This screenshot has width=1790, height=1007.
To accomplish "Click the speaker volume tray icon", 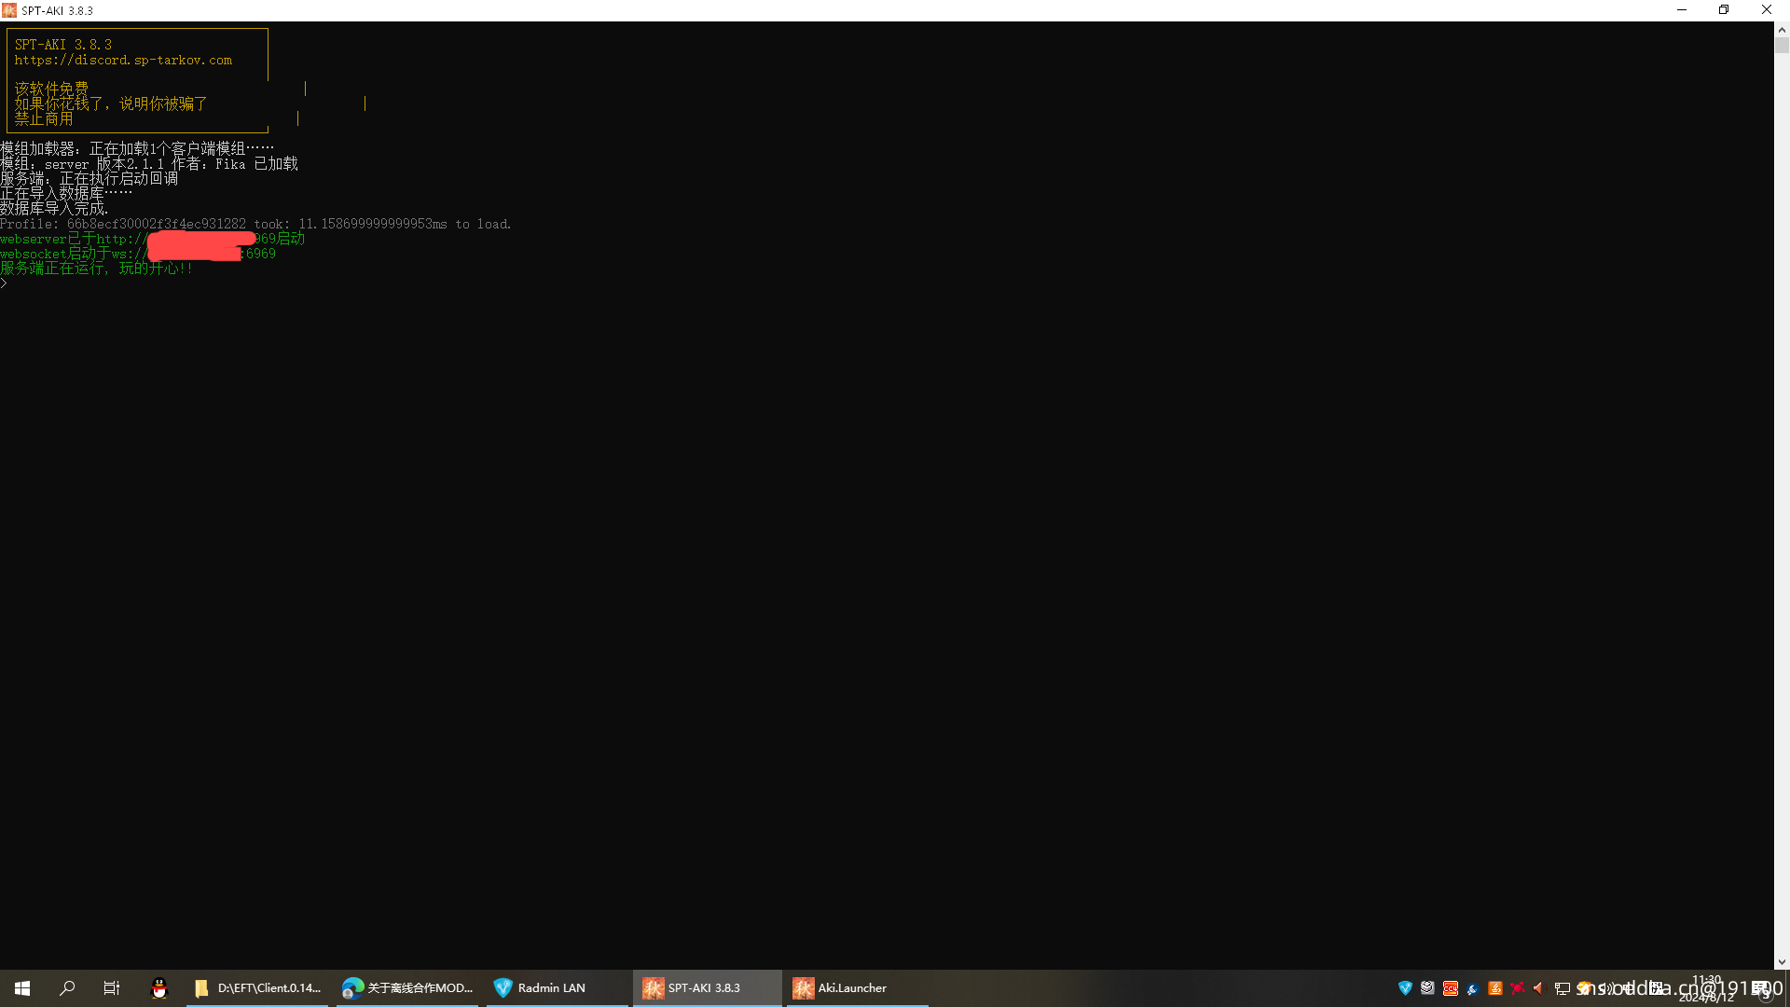I will point(1539,988).
